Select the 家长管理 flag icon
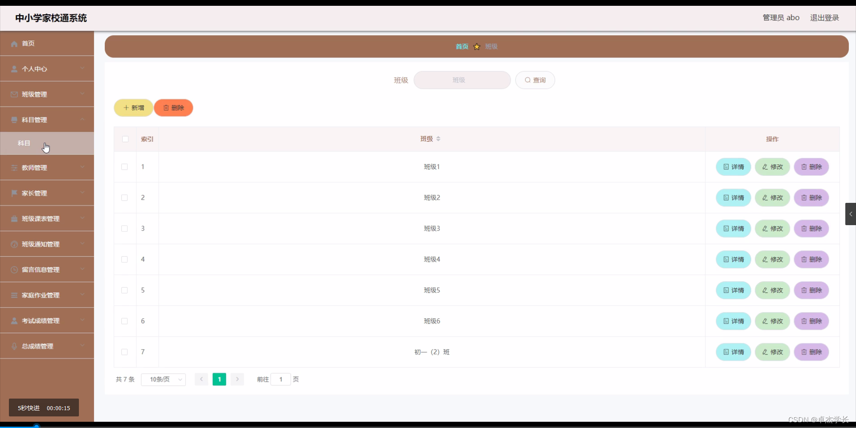 (x=14, y=193)
